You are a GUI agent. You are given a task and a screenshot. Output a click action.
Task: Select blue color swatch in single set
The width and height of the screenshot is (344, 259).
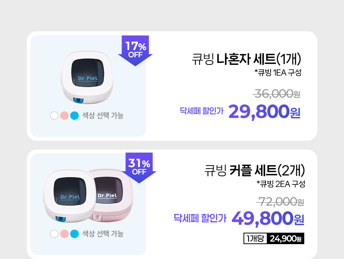pyautogui.click(x=74, y=115)
